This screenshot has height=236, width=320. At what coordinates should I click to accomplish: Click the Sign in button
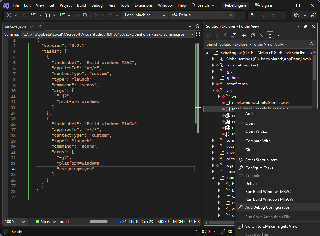tap(264, 5)
